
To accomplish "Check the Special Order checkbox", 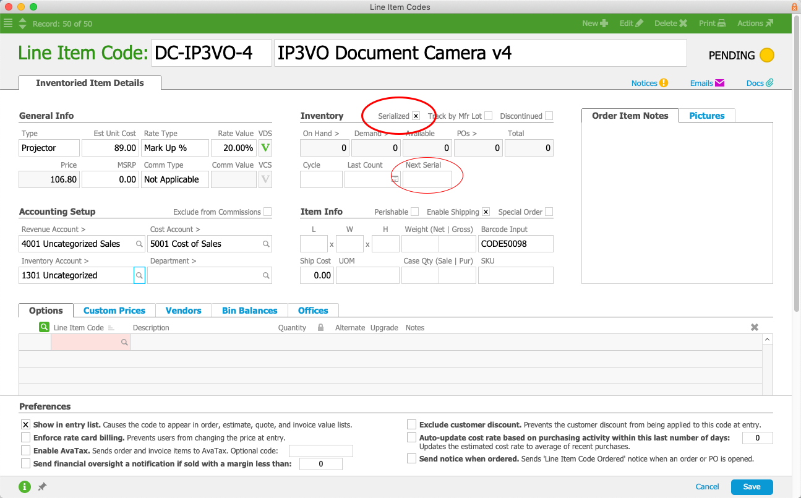I will pos(549,212).
